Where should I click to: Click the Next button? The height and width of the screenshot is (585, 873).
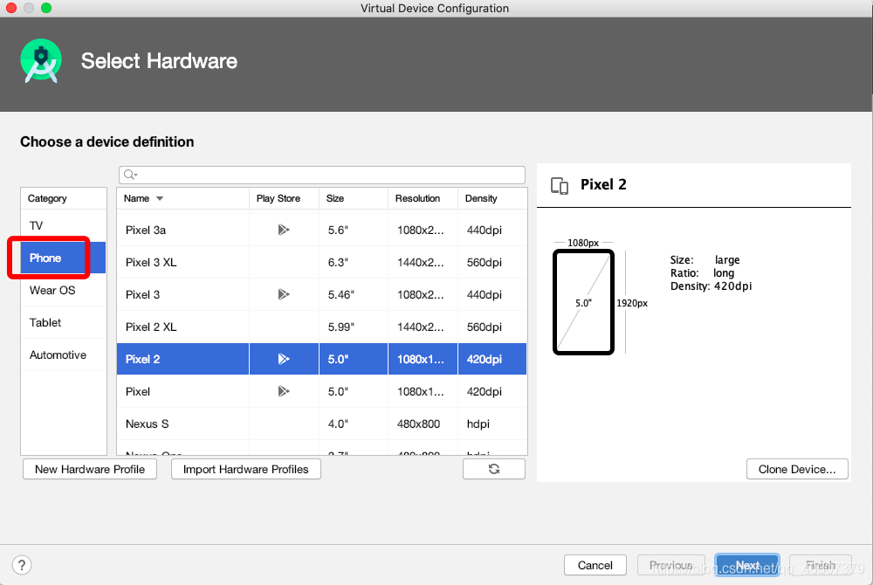click(747, 565)
